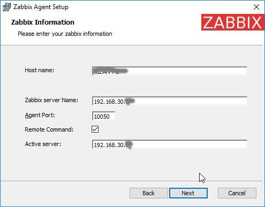Proceed by clicking the Next button

tap(188, 193)
